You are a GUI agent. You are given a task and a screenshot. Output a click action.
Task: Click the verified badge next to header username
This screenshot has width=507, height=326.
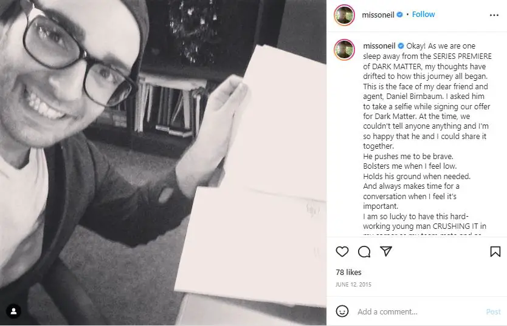pyautogui.click(x=399, y=15)
